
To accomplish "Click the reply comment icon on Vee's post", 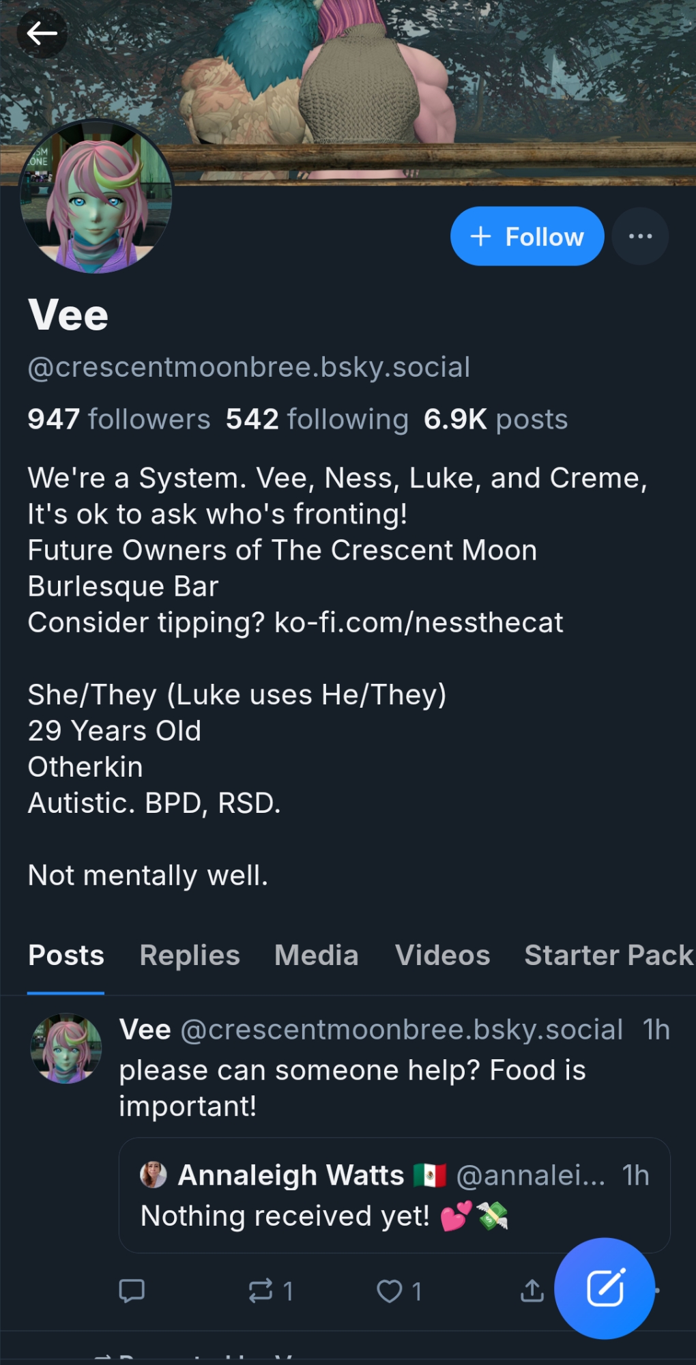I will (132, 1291).
